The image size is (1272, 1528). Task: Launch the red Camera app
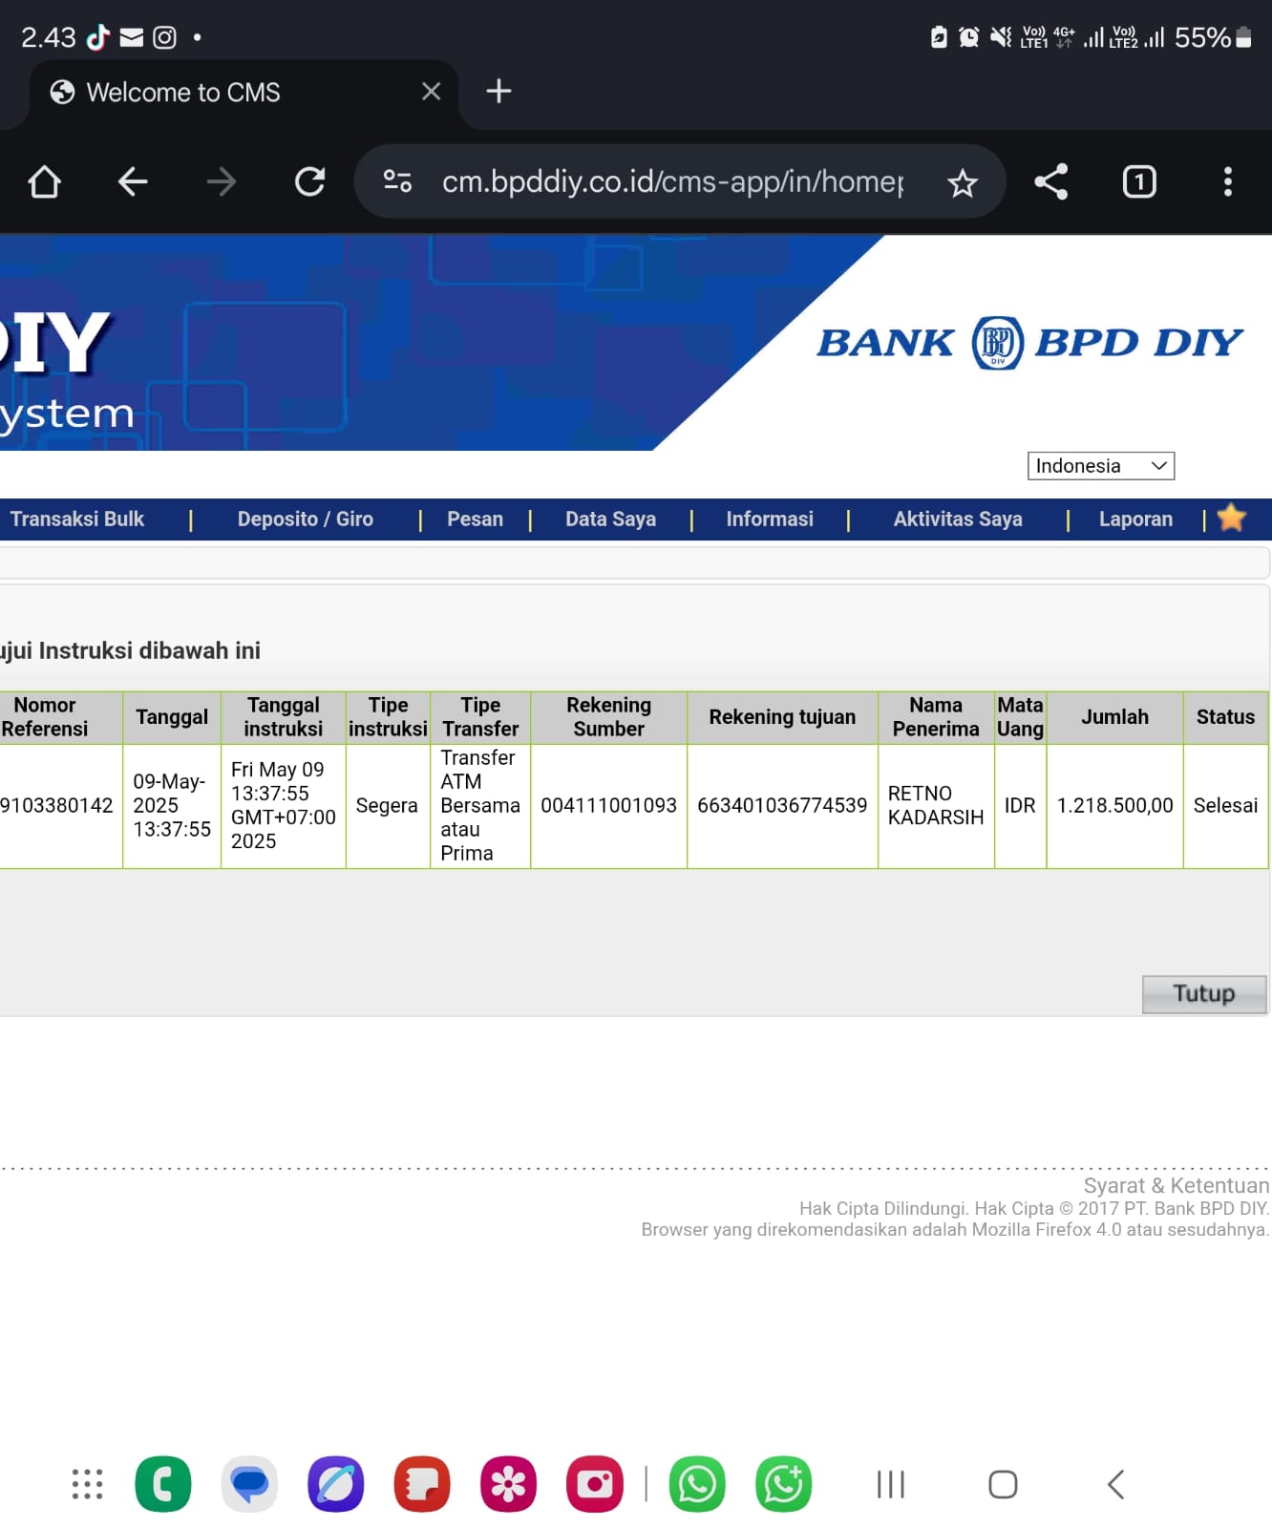(595, 1484)
